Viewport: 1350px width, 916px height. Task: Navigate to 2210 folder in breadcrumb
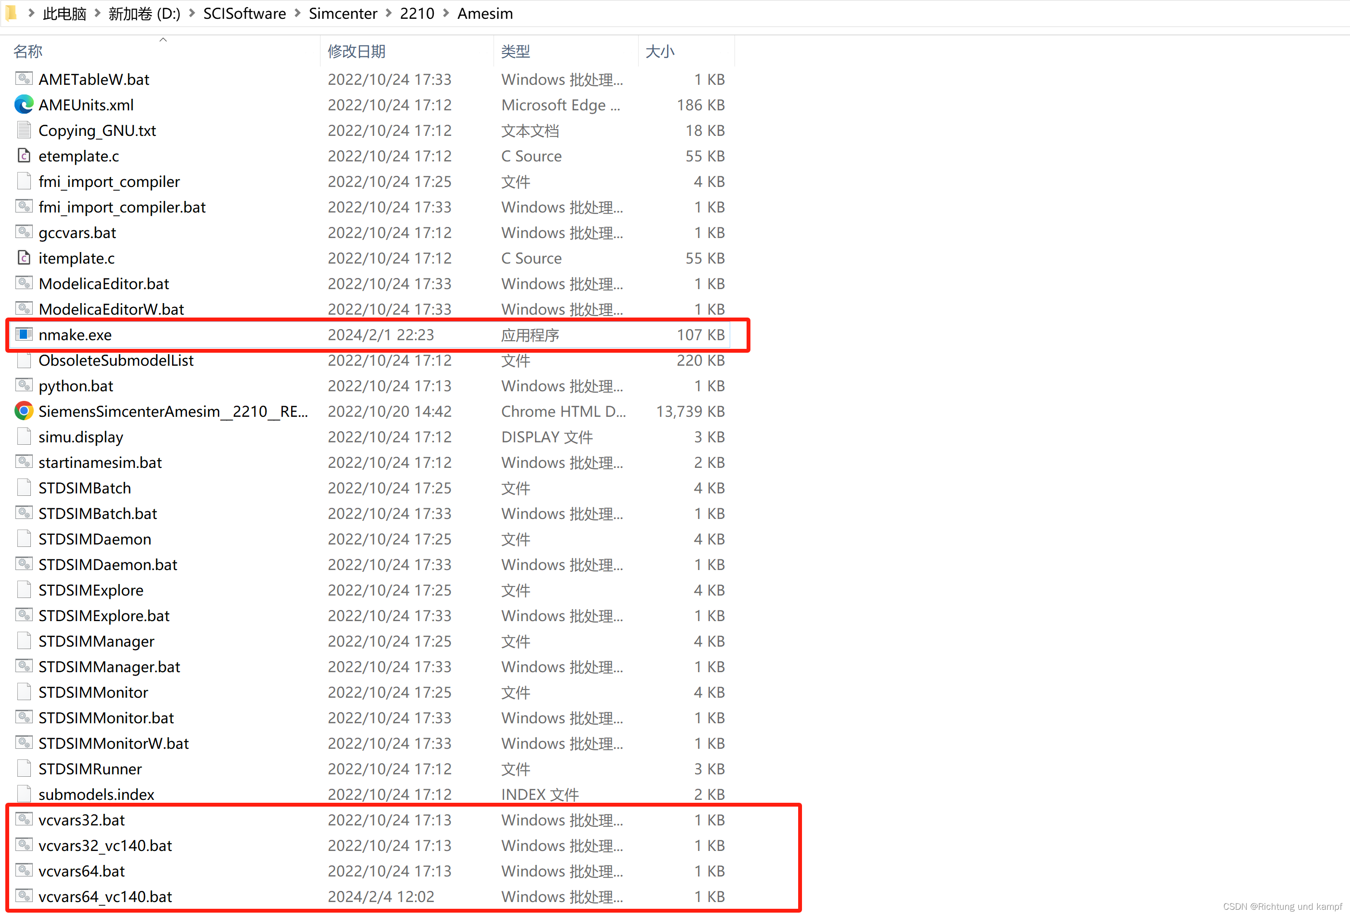416,13
